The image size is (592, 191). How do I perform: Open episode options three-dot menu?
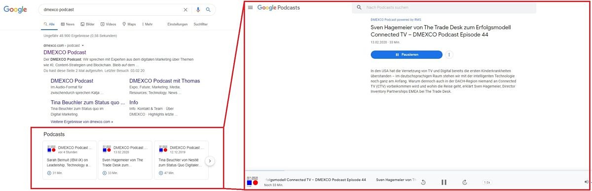[449, 55]
